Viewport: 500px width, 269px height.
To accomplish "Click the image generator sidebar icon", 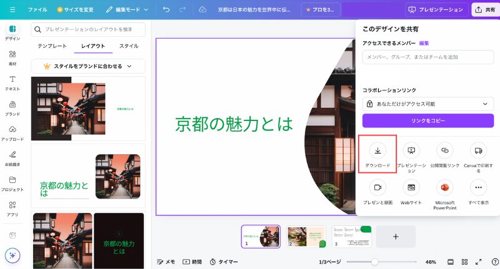I will tap(12, 235).
